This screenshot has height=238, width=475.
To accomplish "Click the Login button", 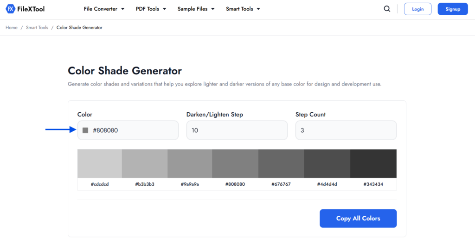I will pyautogui.click(x=418, y=9).
